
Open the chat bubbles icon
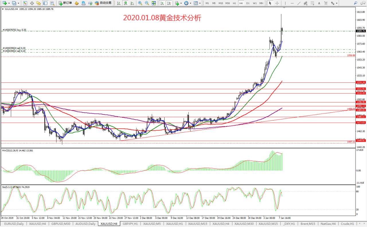click(x=363, y=3)
